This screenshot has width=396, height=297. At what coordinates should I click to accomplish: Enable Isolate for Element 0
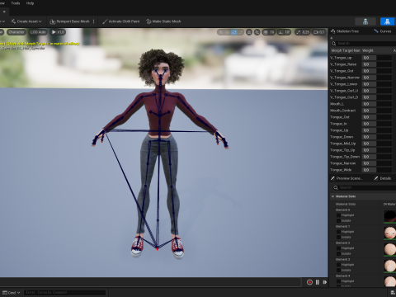(x=338, y=221)
